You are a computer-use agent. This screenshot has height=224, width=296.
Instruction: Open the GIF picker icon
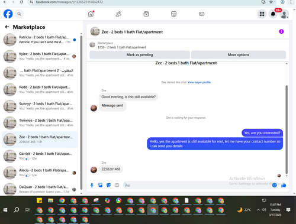click(x=117, y=185)
